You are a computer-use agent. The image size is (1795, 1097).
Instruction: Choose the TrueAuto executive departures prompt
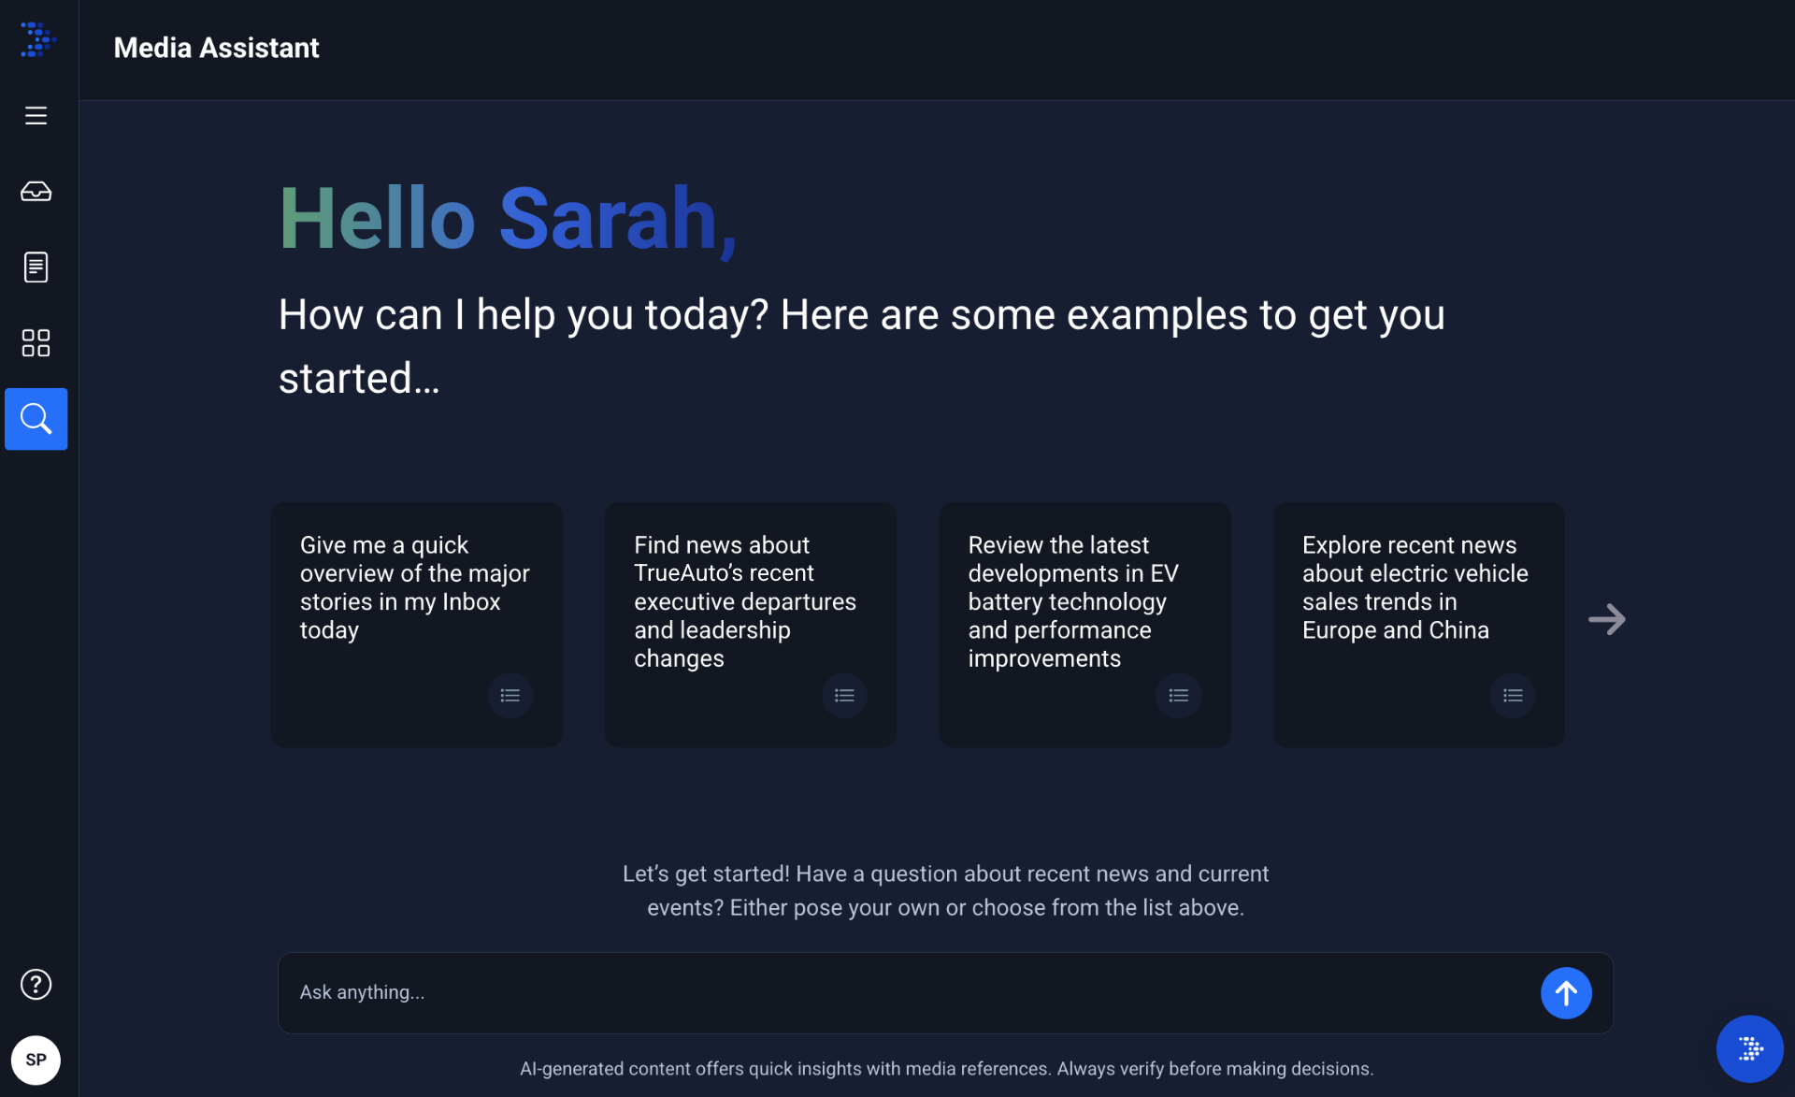click(x=744, y=601)
